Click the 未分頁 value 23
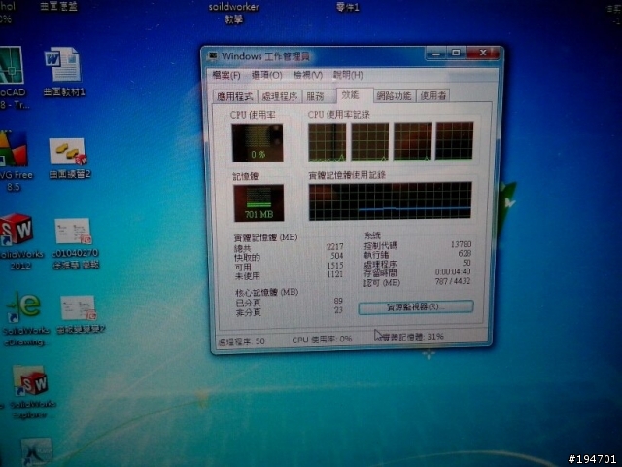 click(338, 310)
